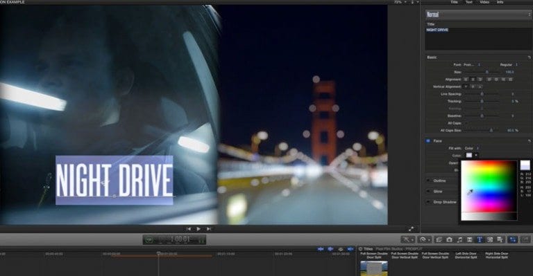Toggle audio skimming in timeline
The height and width of the screenshot is (276, 533).
click(x=330, y=249)
